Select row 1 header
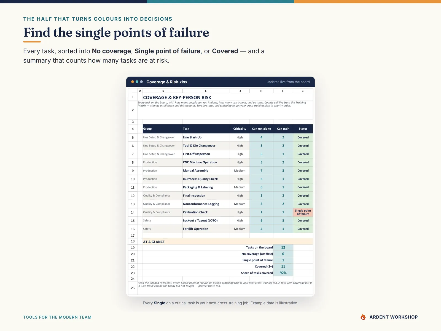This screenshot has height=331, width=441. click(x=133, y=97)
